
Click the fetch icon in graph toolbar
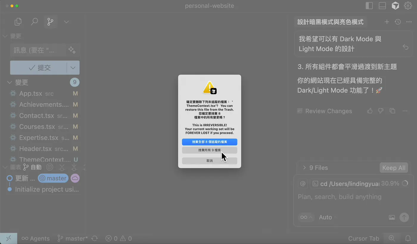[62, 167]
